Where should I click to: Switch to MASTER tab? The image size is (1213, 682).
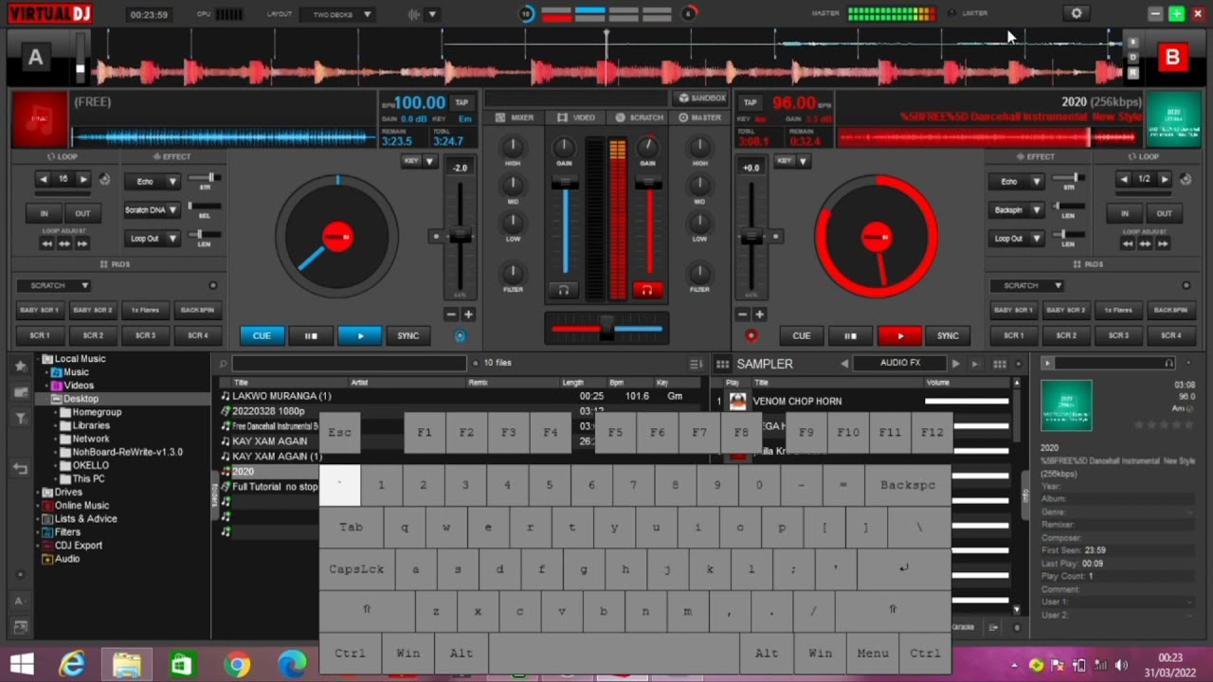coord(699,117)
